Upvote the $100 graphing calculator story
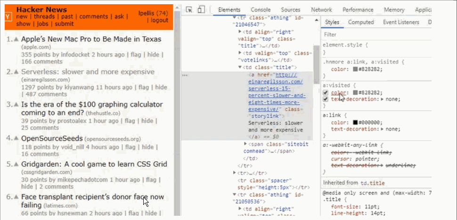 coord(16,104)
